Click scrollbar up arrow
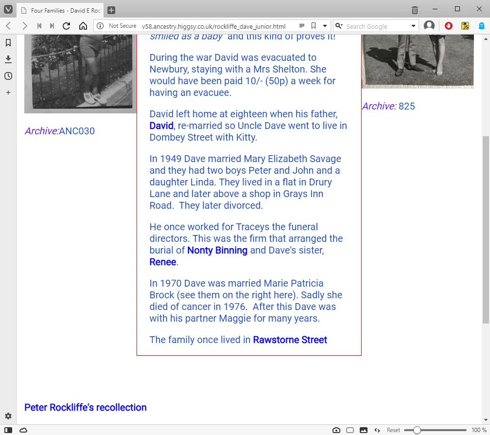 (486, 39)
